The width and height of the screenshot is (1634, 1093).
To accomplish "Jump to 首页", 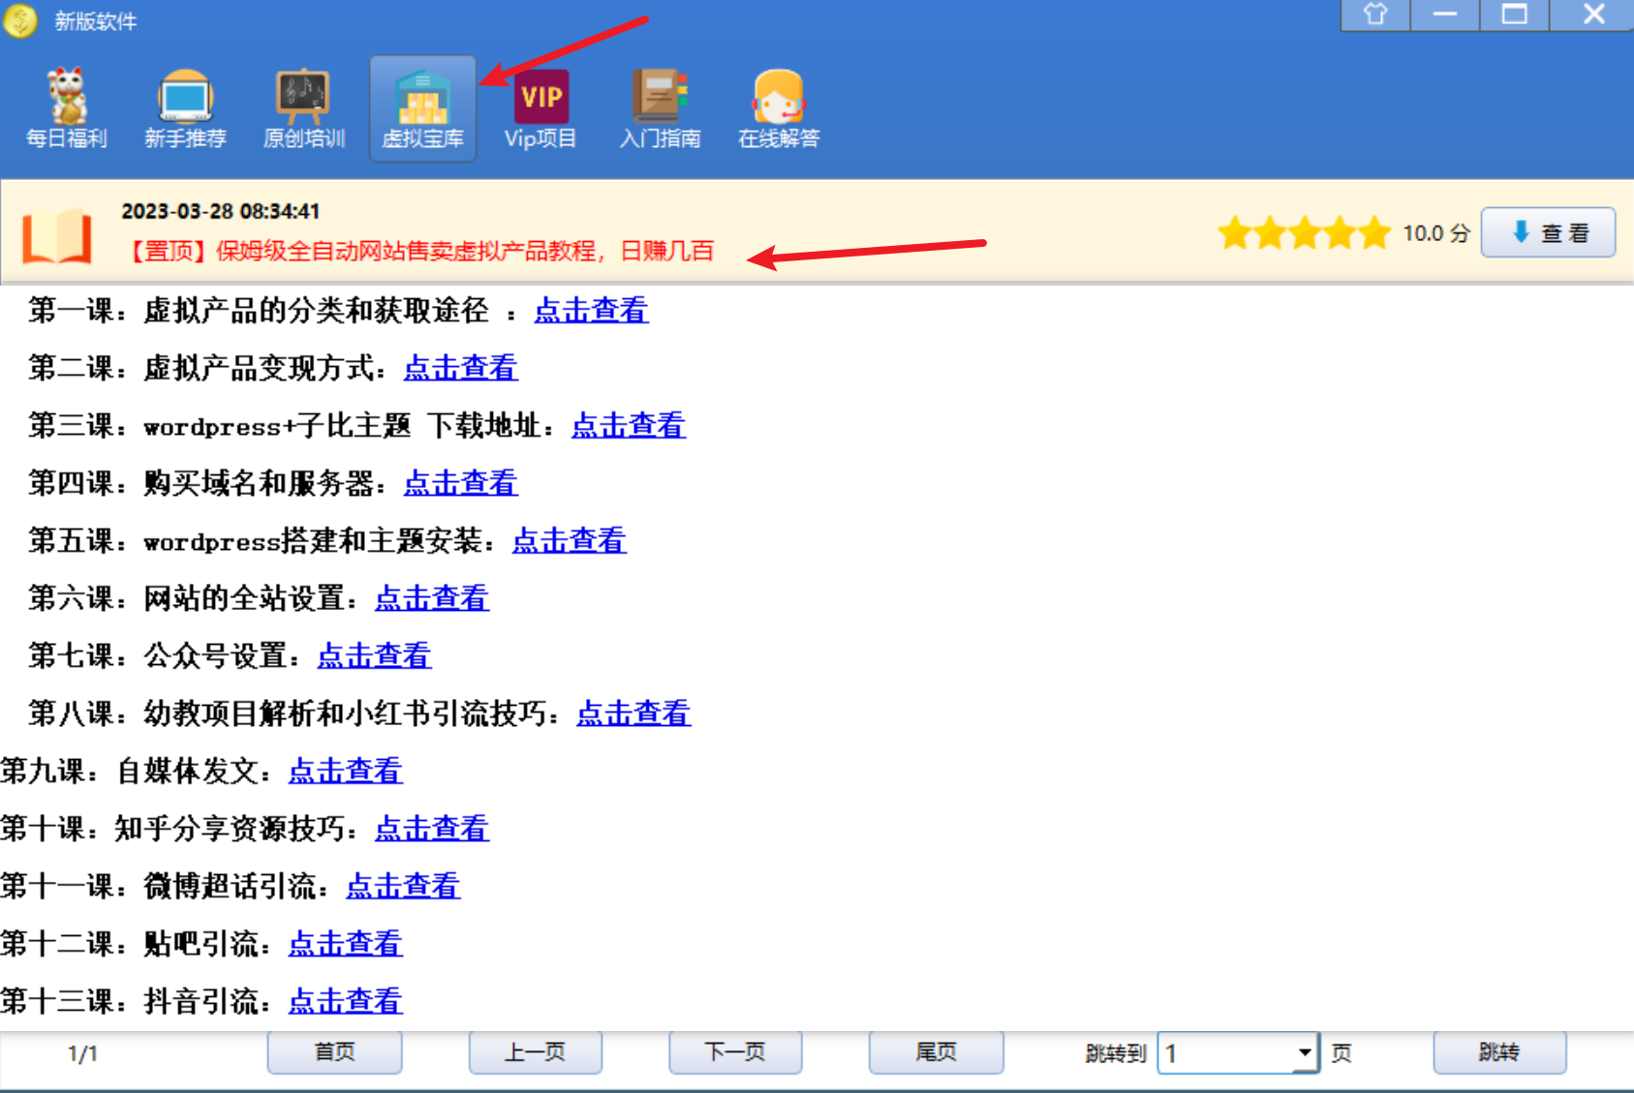I will click(x=335, y=1052).
